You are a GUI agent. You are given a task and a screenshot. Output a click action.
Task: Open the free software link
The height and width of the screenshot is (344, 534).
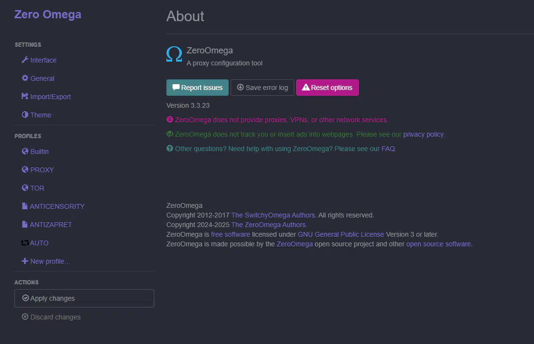[230, 234]
